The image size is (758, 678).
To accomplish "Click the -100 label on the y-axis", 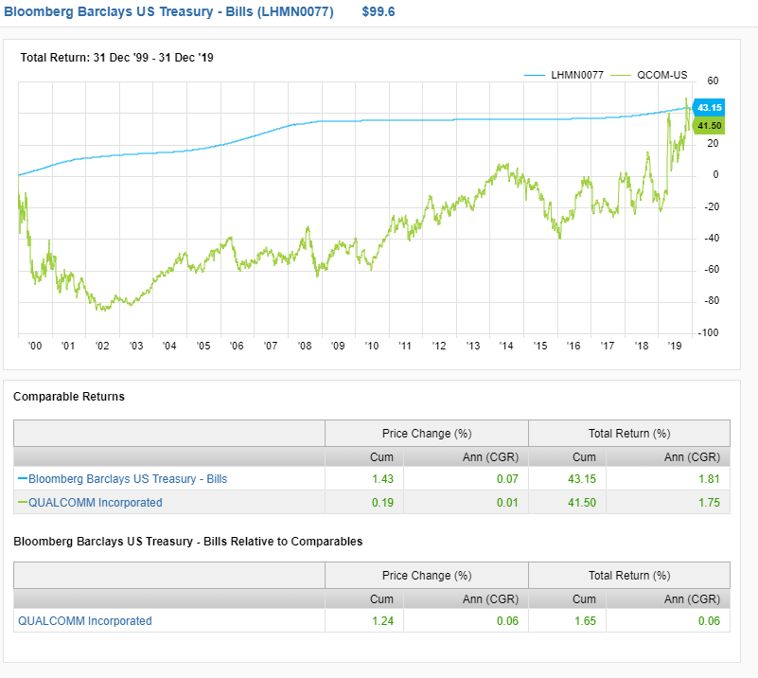I will pyautogui.click(x=708, y=332).
